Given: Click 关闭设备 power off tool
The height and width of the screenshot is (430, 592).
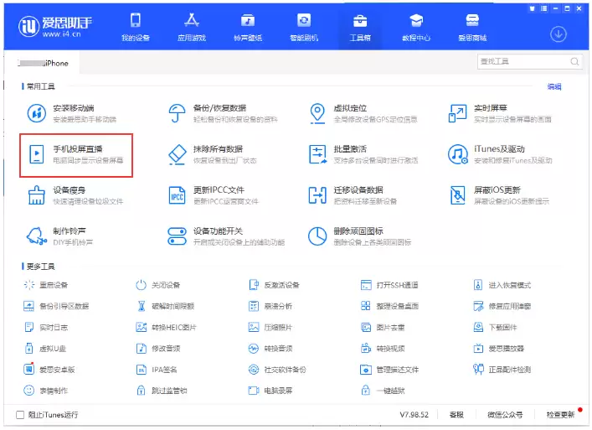Looking at the screenshot, I should (157, 285).
